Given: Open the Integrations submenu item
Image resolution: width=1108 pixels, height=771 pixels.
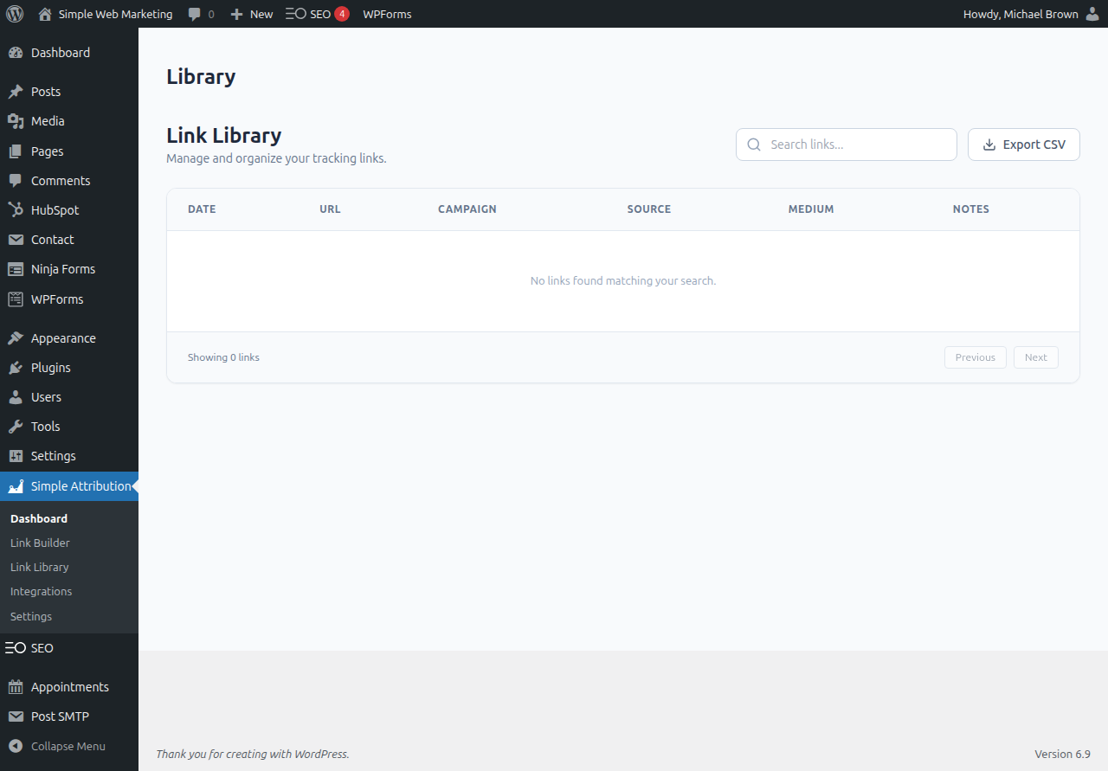Looking at the screenshot, I should [41, 591].
